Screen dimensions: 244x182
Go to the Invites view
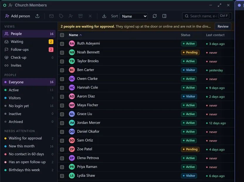point(29,65)
